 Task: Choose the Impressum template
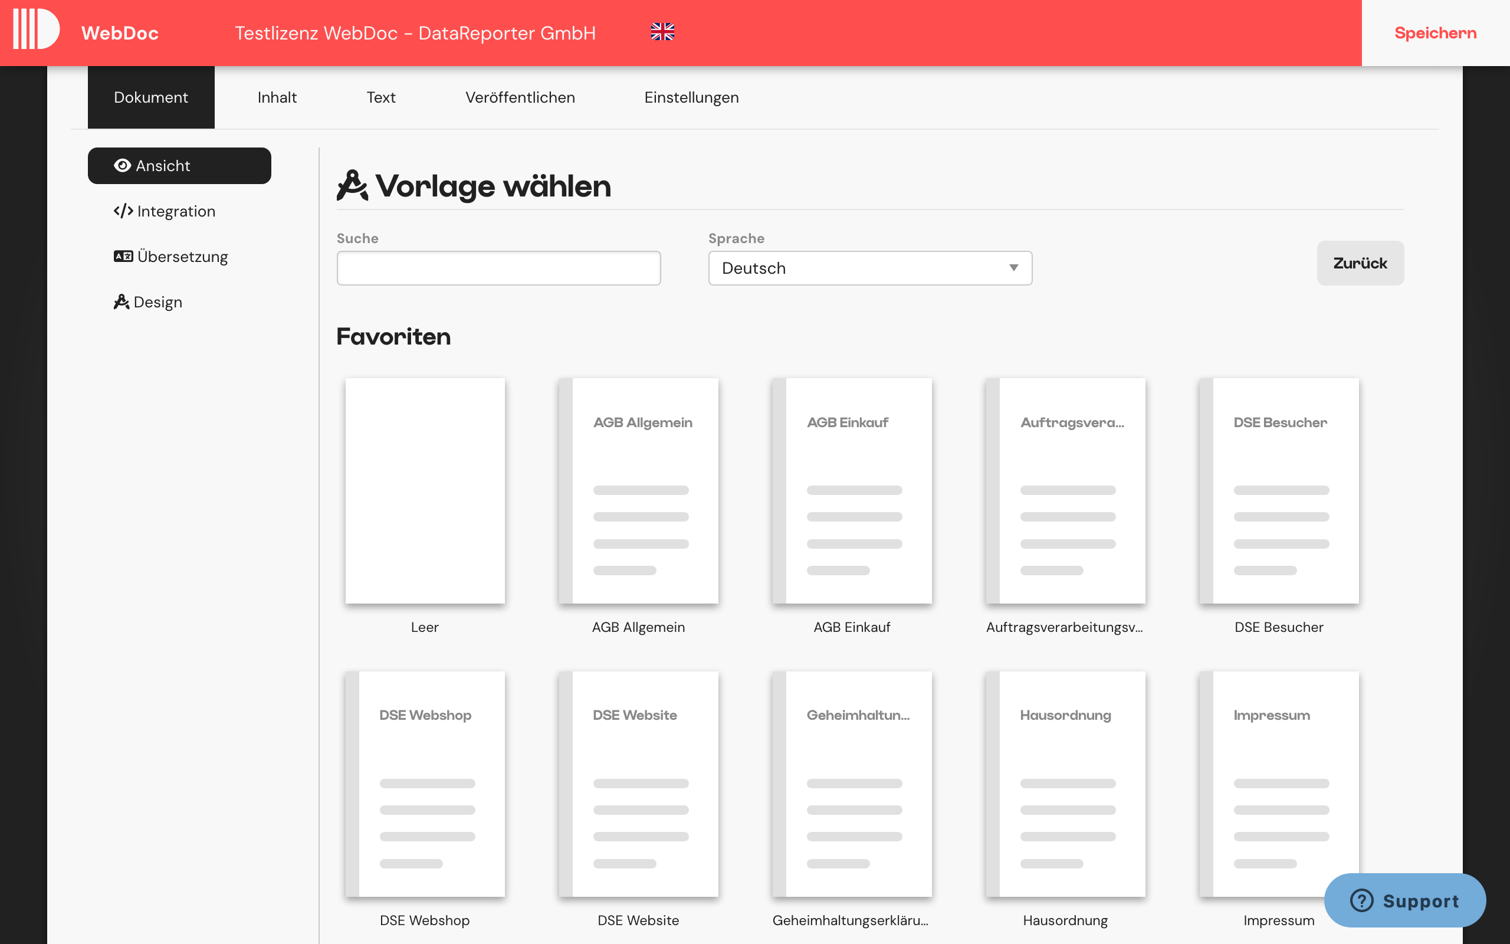[1279, 784]
